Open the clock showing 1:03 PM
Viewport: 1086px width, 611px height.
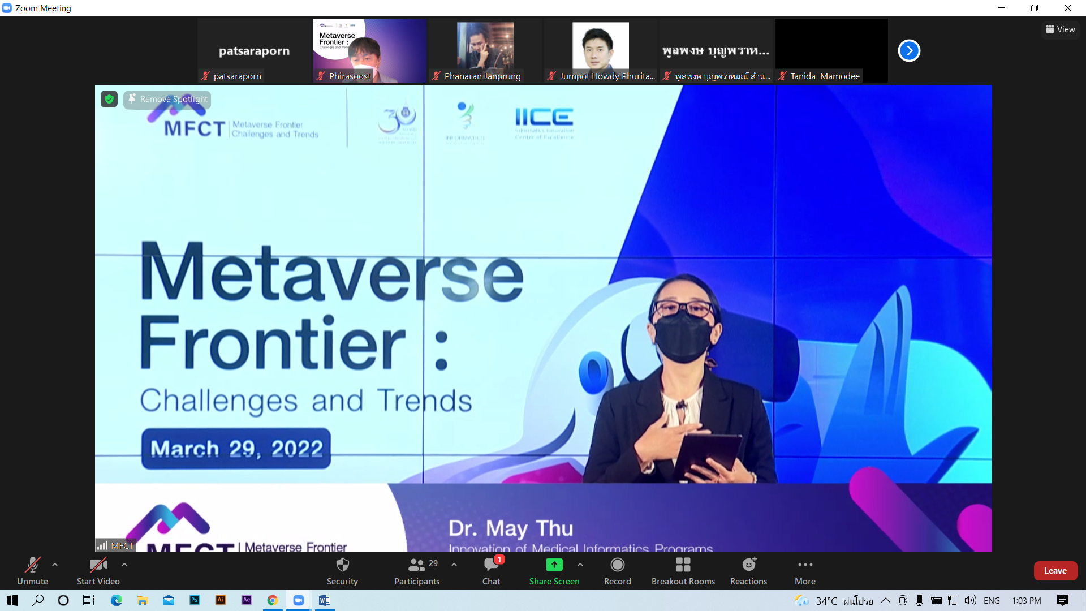pyautogui.click(x=1027, y=600)
